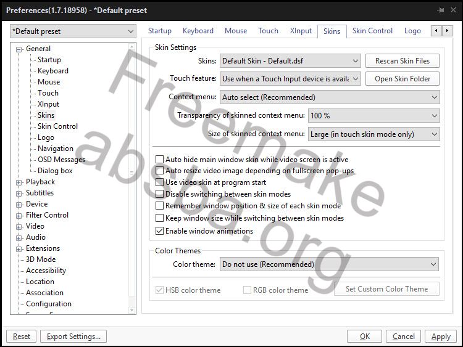Click the Export Settings button
The height and width of the screenshot is (347, 463).
[x=73, y=337]
